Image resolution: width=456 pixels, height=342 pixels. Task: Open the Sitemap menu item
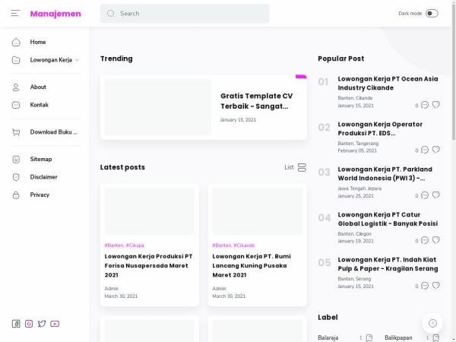pos(41,160)
